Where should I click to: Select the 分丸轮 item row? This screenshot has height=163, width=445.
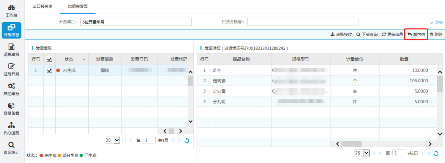click(x=317, y=102)
